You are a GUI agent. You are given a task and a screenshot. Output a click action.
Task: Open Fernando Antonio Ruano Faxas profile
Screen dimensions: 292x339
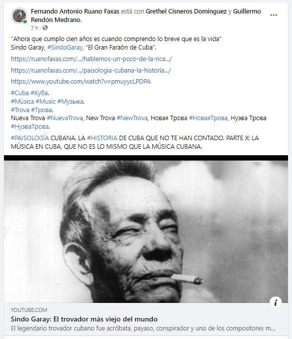(x=75, y=11)
